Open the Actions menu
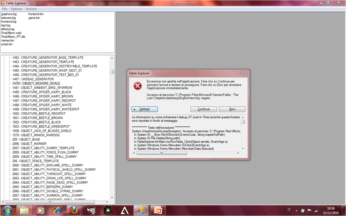This screenshot has height=216, width=346. (x=31, y=9)
